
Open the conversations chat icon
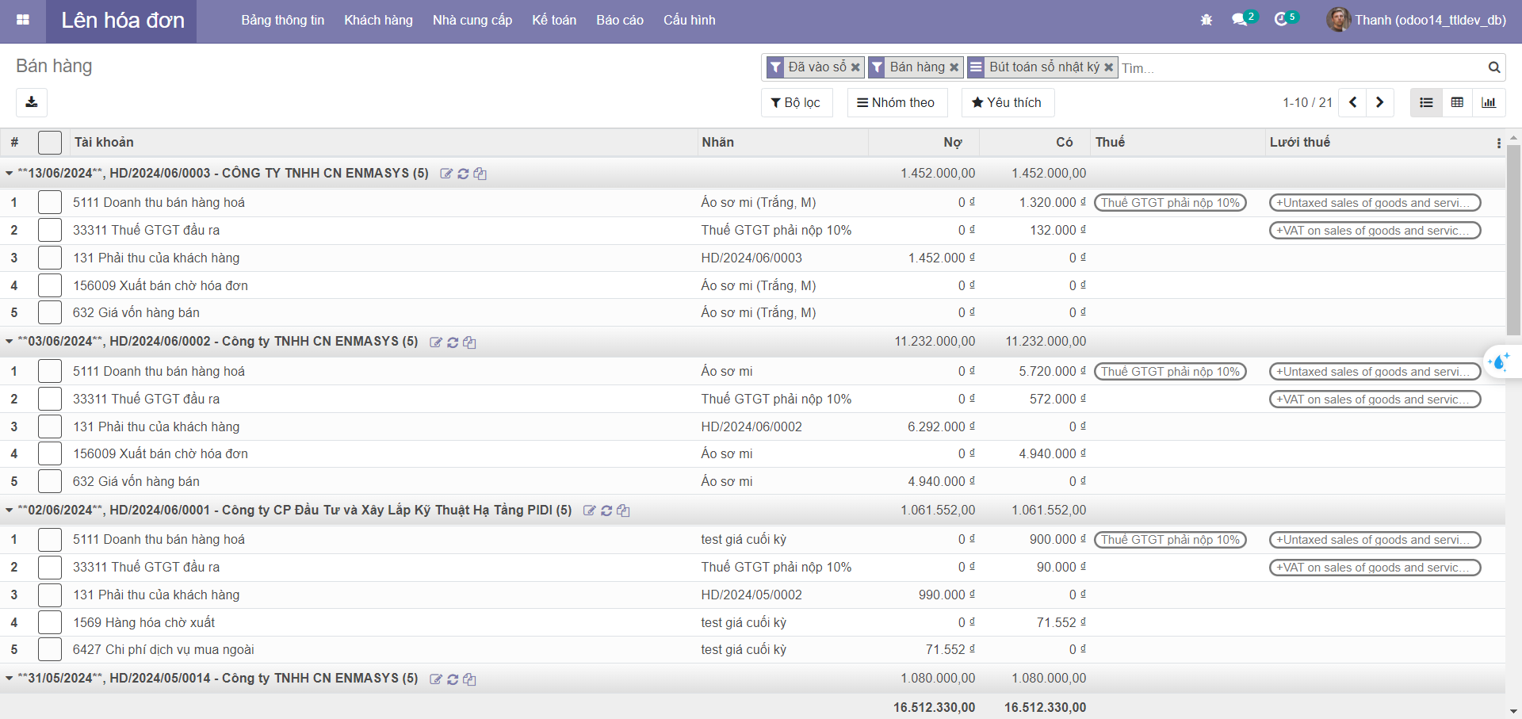[1240, 20]
